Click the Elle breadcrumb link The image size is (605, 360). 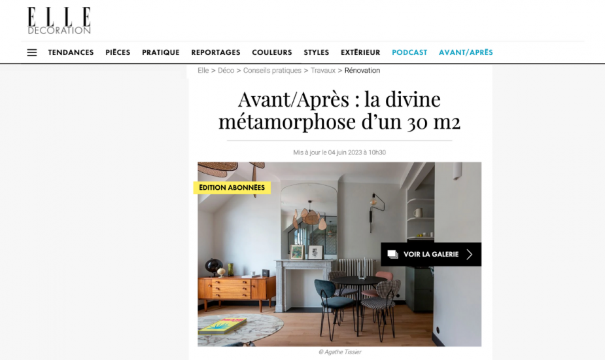pos(203,70)
